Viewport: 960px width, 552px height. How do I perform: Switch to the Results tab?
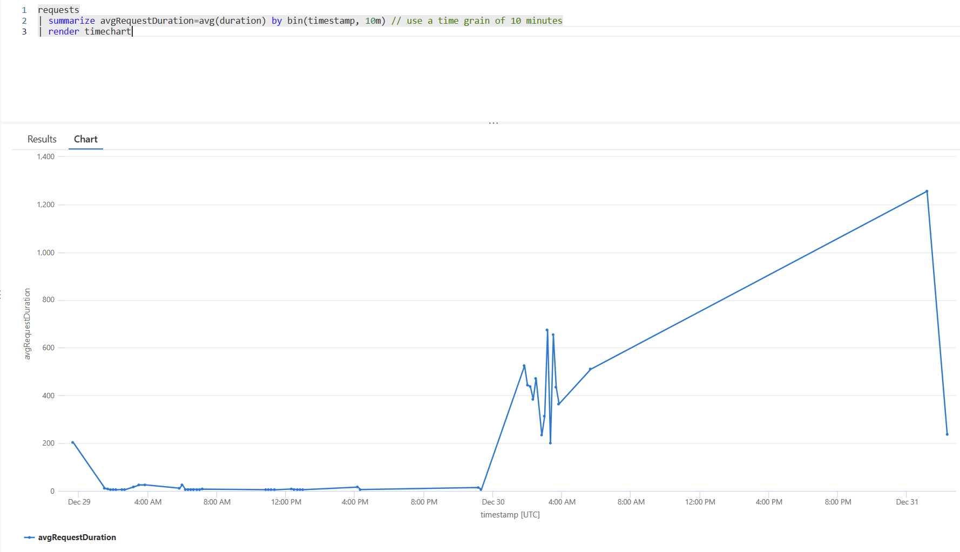[42, 139]
